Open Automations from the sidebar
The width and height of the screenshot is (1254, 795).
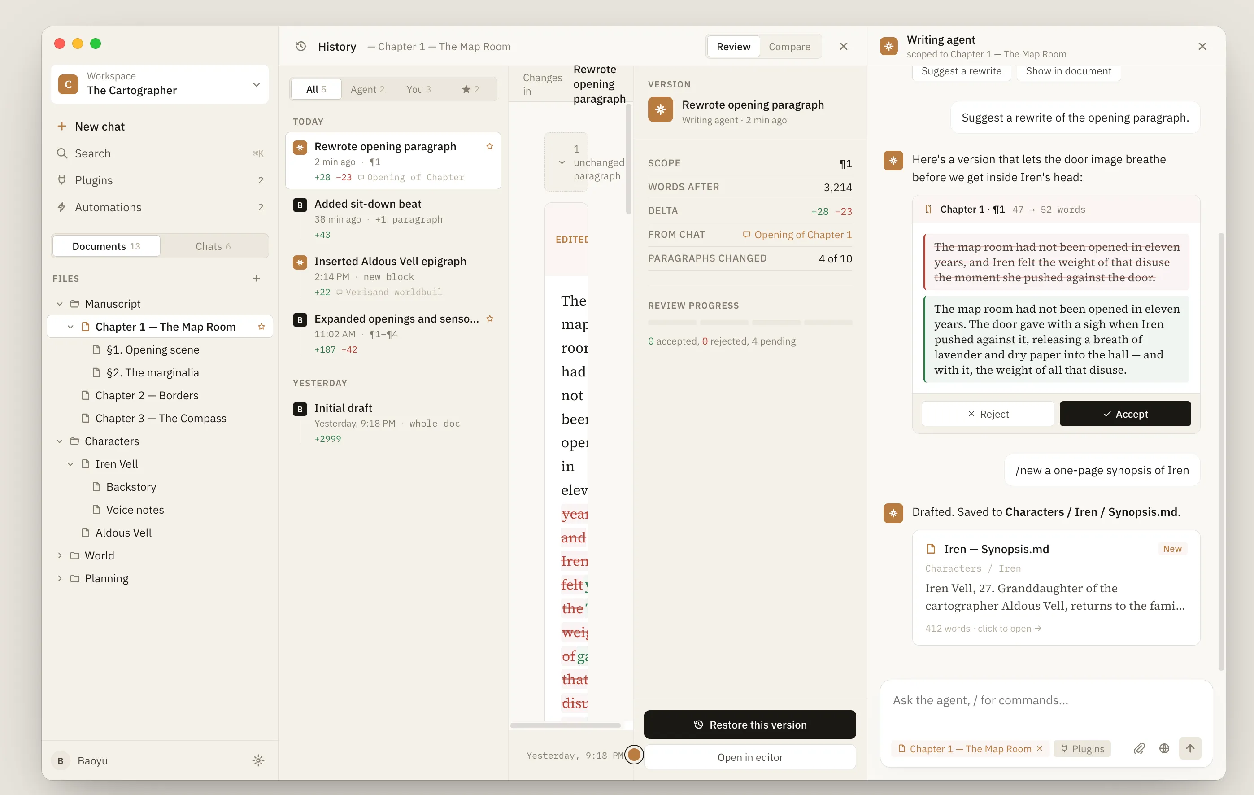[108, 207]
